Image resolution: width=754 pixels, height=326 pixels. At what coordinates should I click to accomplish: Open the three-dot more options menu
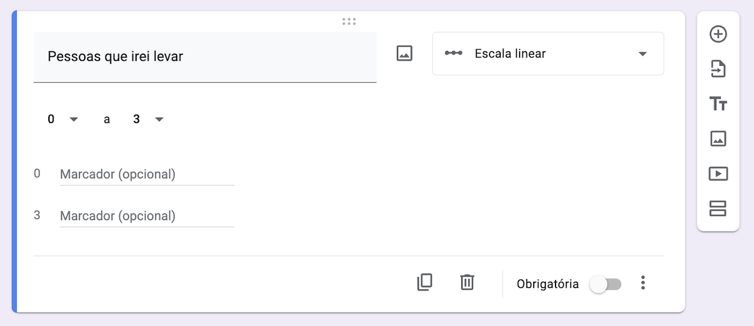643,283
